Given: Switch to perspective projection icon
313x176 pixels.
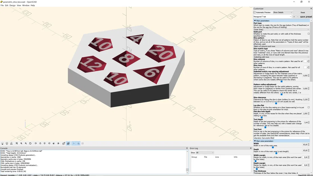Looking at the screenshot, I should 64,143.
